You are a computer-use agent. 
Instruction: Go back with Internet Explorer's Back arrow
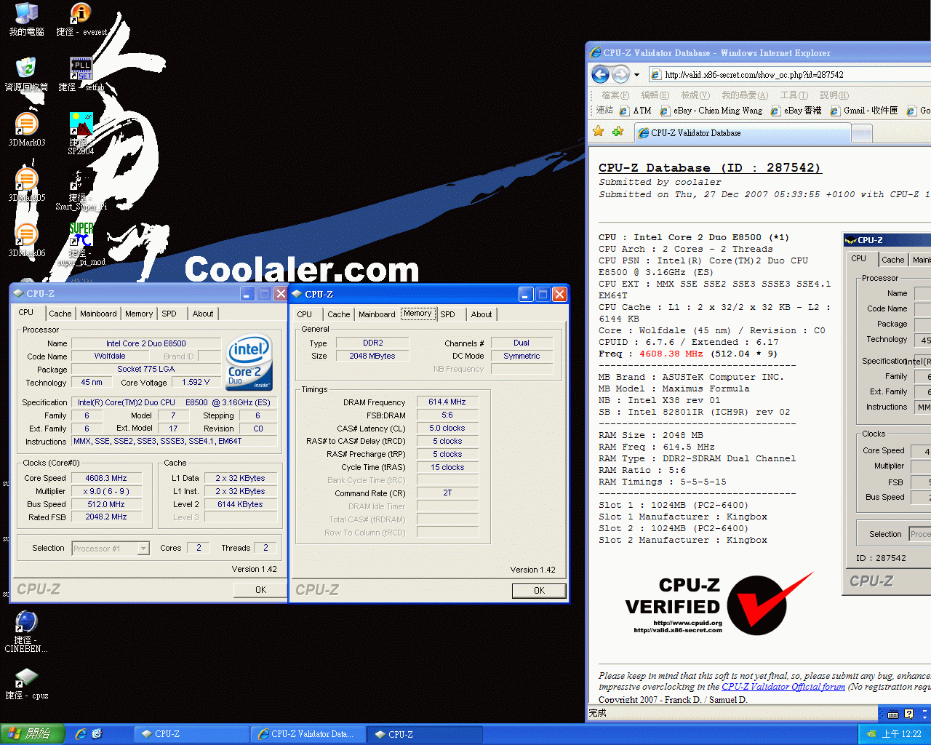click(600, 74)
